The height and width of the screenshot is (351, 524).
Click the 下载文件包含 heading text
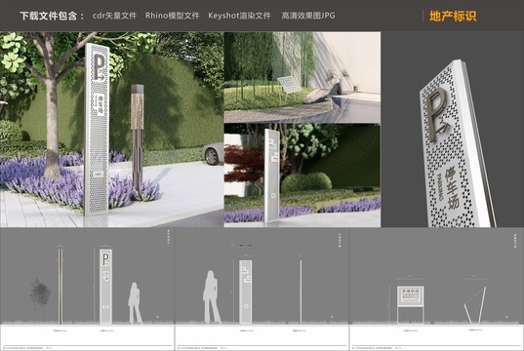point(48,16)
